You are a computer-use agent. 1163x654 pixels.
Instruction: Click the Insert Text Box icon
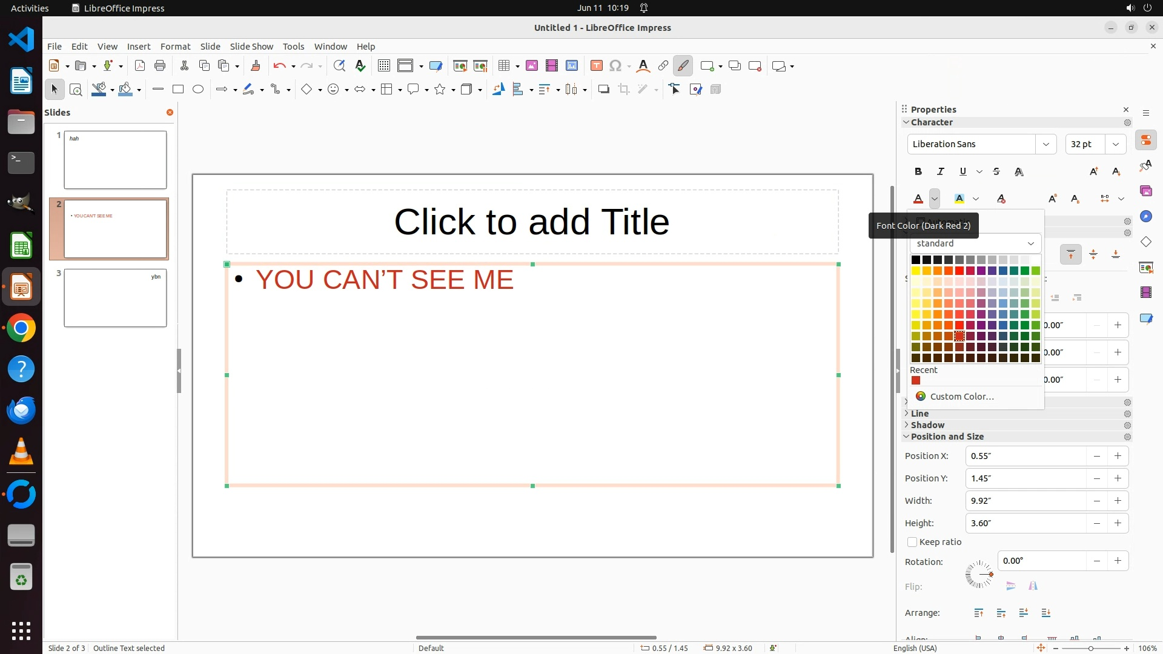(596, 66)
